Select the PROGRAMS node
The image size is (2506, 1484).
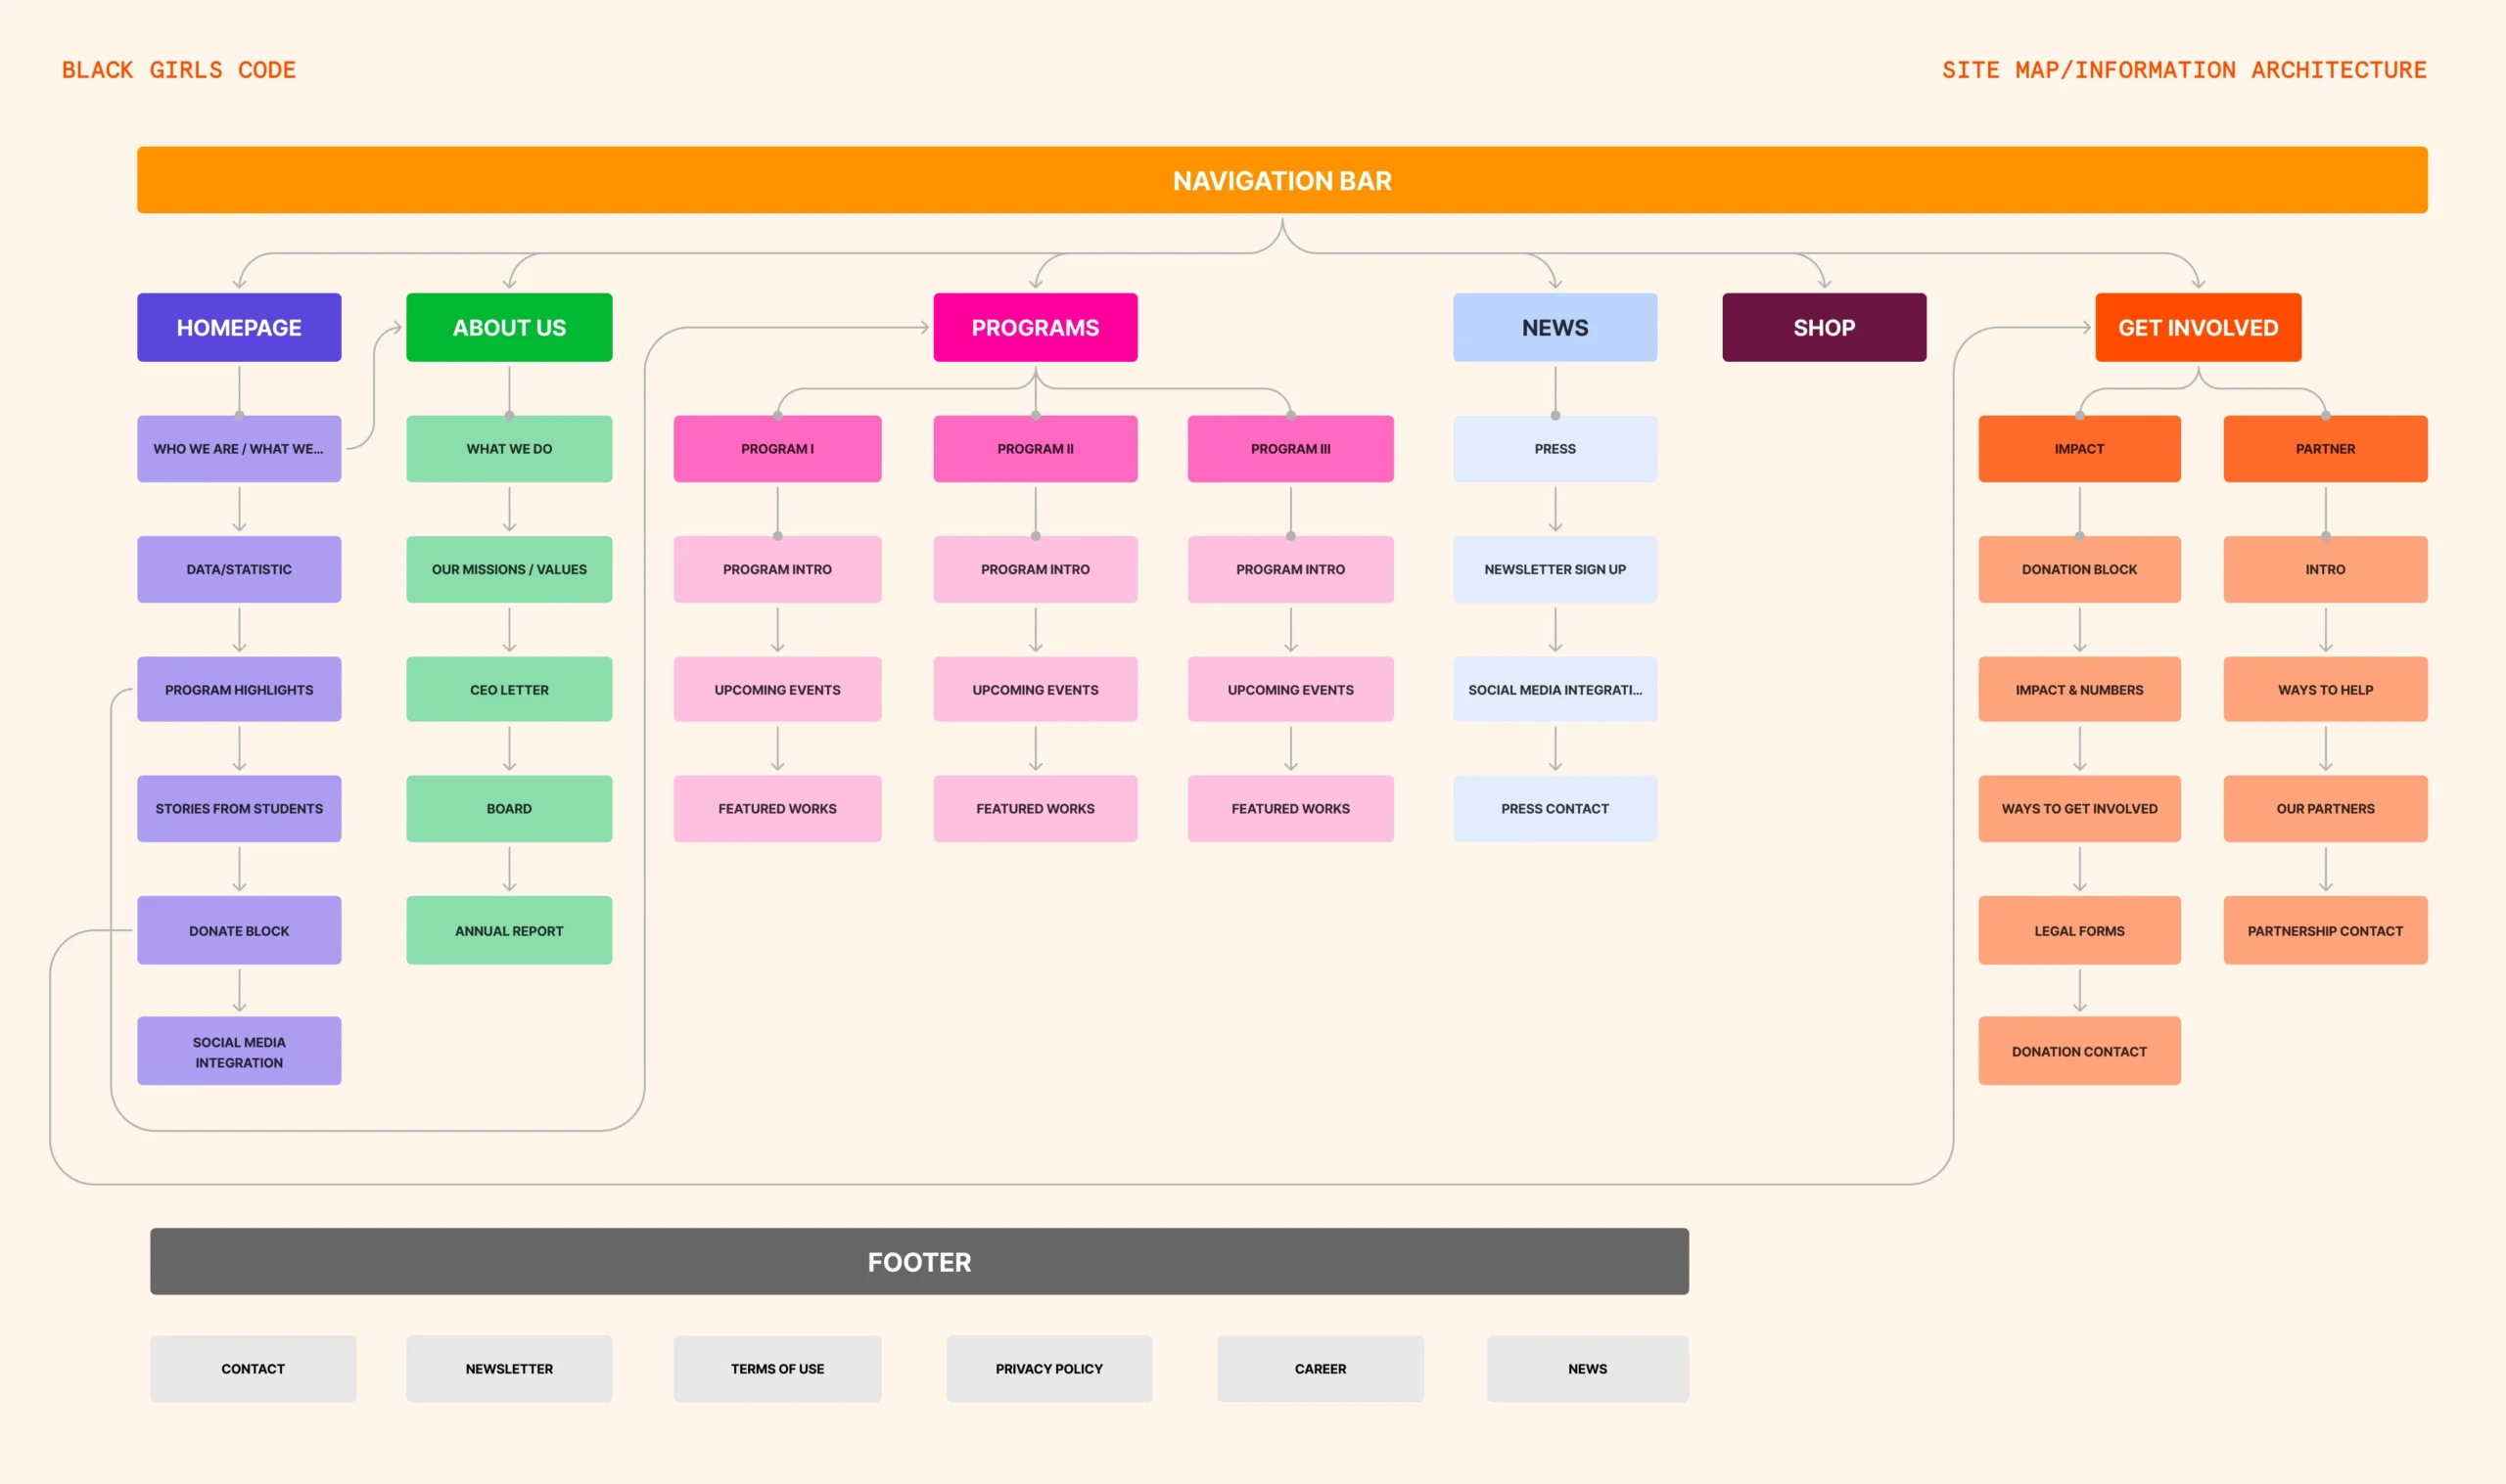(x=1036, y=327)
